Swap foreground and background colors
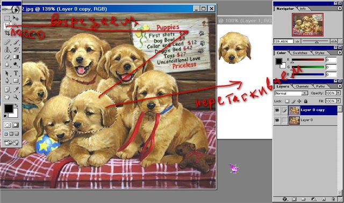Image resolution: width=344 pixels, height=203 pixels. [x=16, y=106]
